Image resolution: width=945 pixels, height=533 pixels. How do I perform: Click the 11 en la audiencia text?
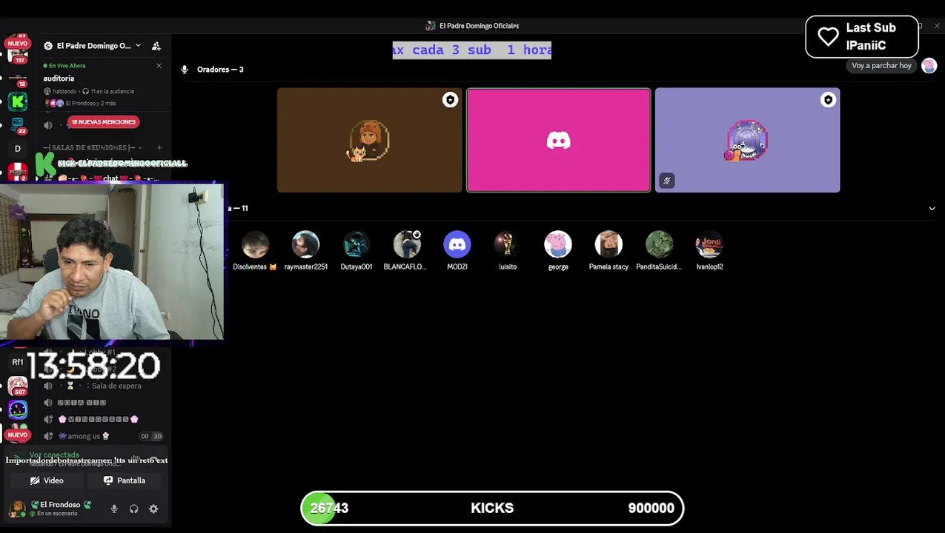click(112, 92)
